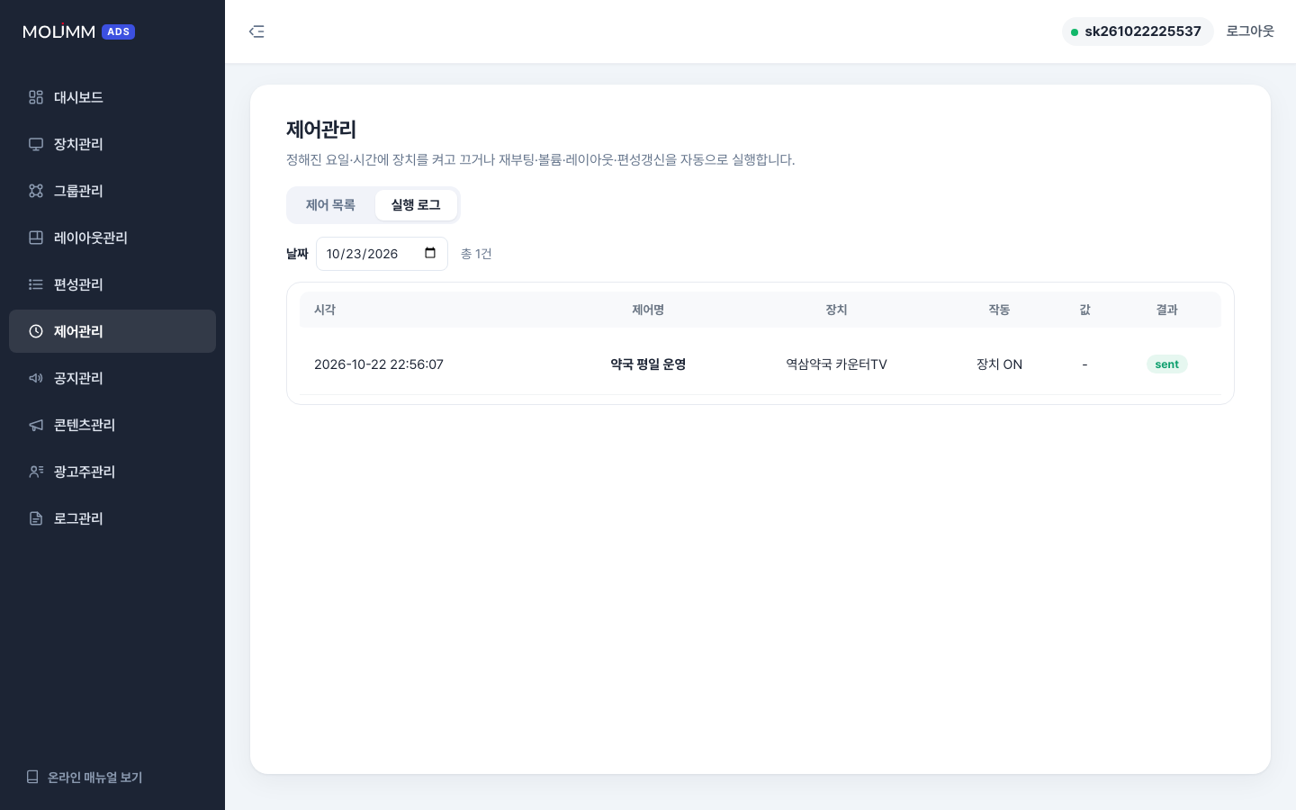
Task: Go to 장치관리 menu
Action: [x=112, y=144]
